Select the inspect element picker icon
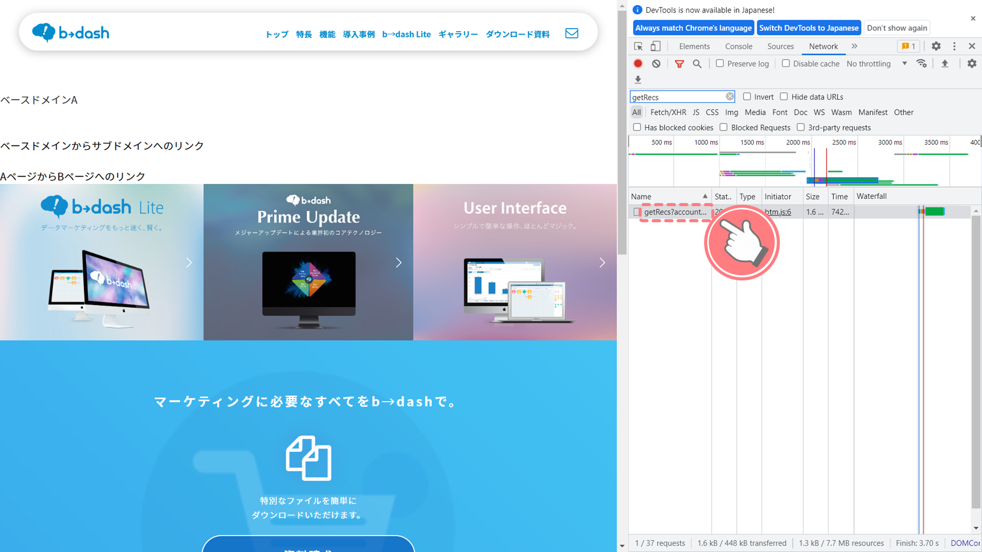This screenshot has height=552, width=982. pyautogui.click(x=639, y=46)
